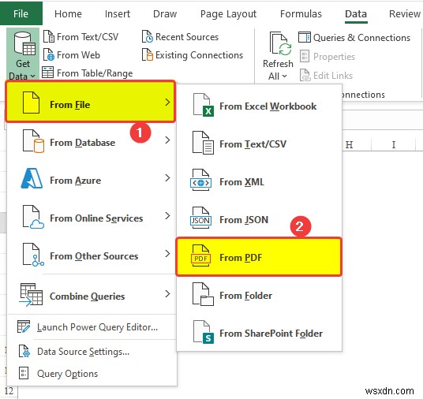Click the Excel Workbook file icon
The height and width of the screenshot is (399, 423).
(x=203, y=105)
